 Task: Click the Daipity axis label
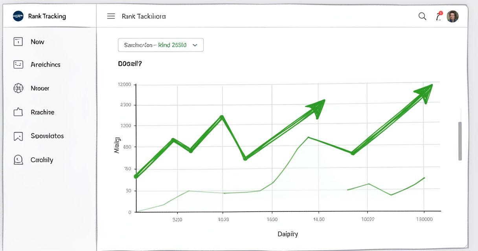(x=288, y=234)
